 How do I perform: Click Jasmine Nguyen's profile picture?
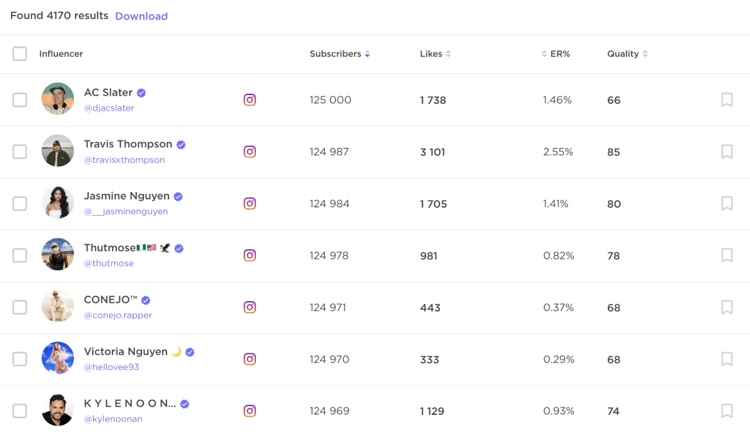[58, 202]
